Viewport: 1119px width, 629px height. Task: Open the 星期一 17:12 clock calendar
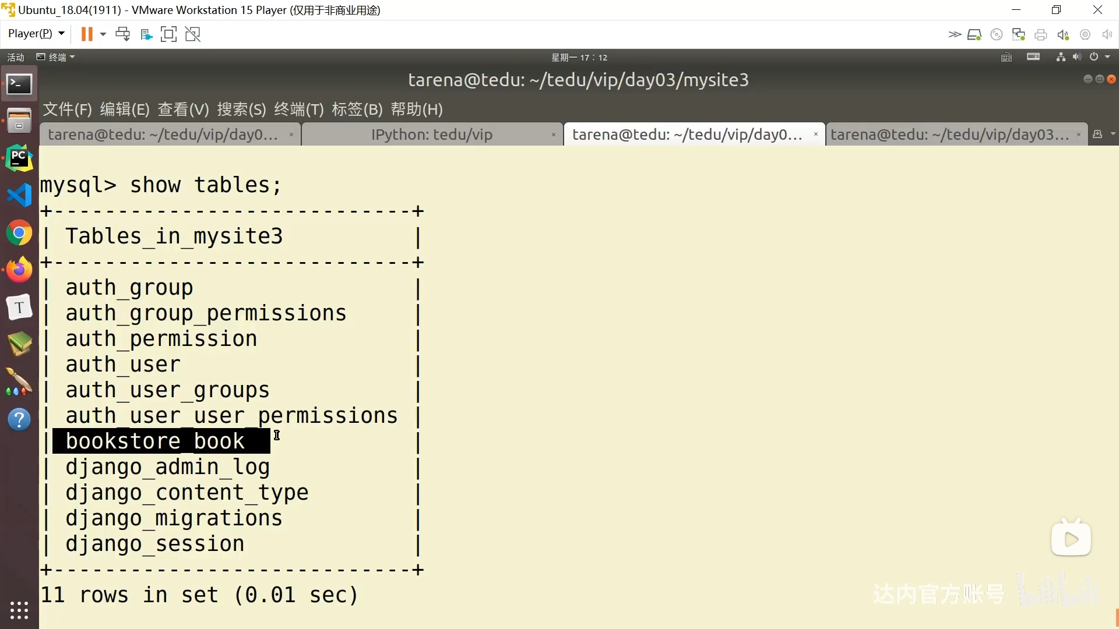(579, 57)
